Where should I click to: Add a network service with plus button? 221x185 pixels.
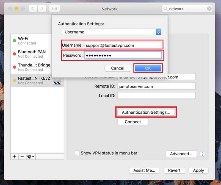pyautogui.click(x=14, y=156)
